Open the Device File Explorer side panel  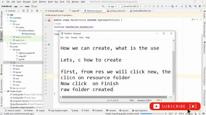pos(204,76)
